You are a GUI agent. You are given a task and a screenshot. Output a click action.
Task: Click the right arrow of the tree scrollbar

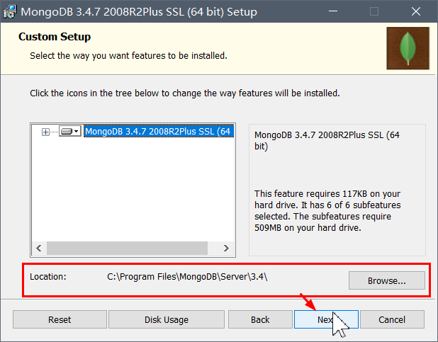tap(226, 248)
